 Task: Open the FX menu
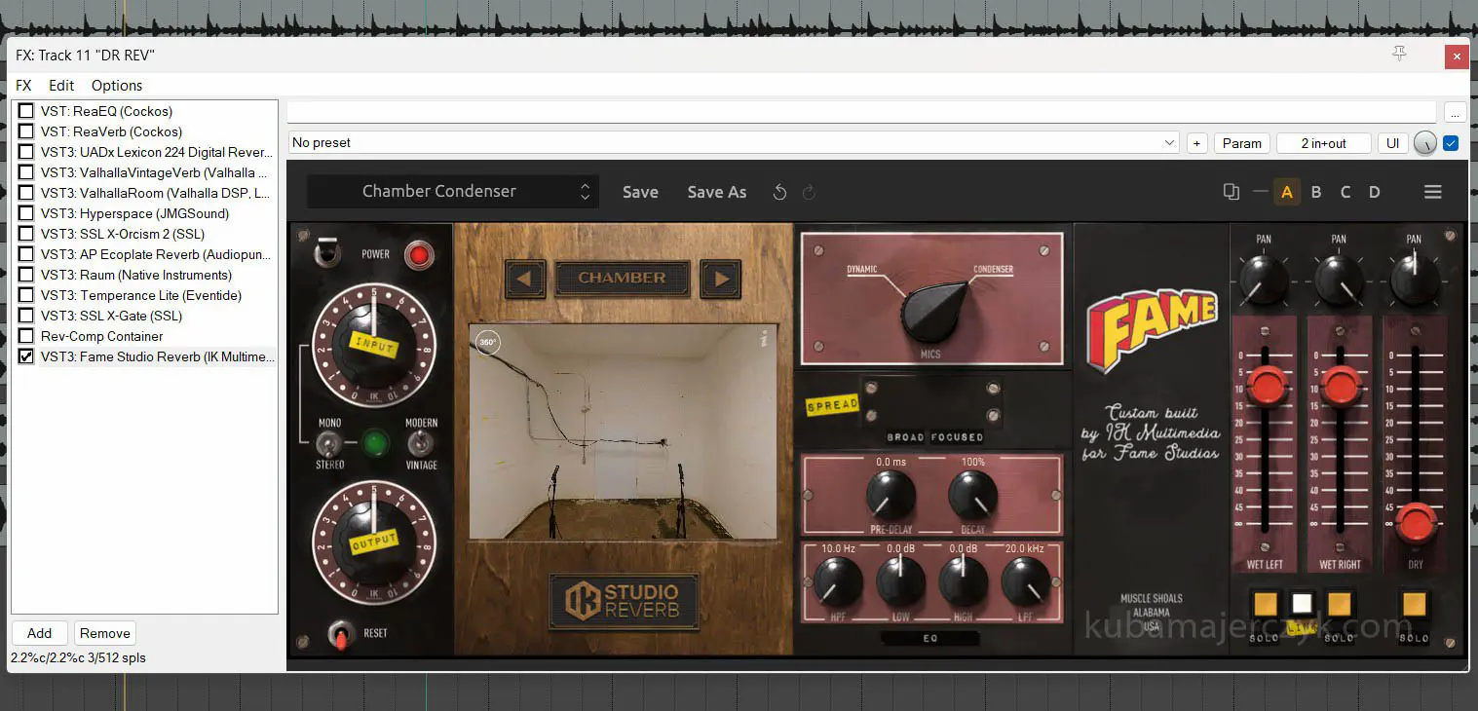23,86
